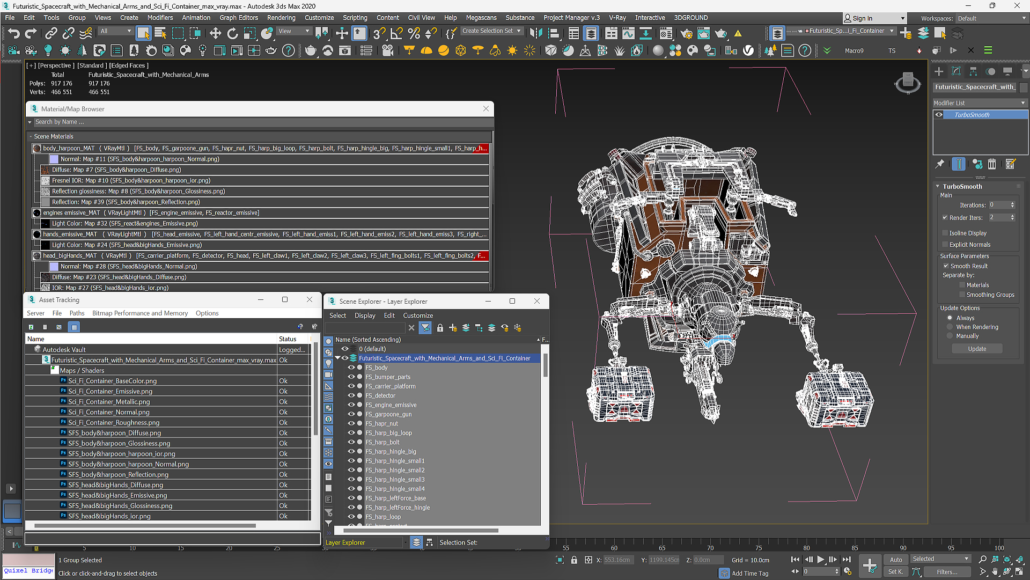Collapse the Scene Materials group
Image resolution: width=1030 pixels, height=580 pixels.
31,136
